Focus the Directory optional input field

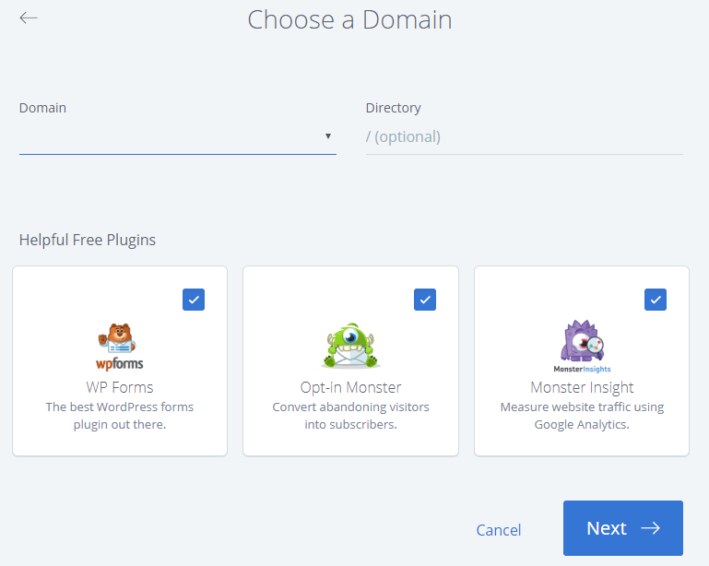[x=524, y=136]
